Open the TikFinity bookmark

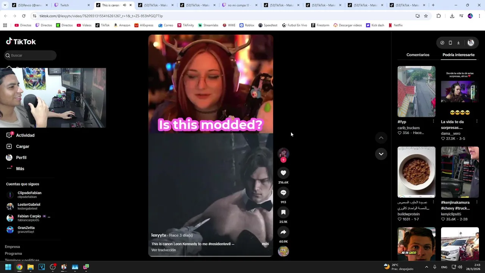point(186,25)
